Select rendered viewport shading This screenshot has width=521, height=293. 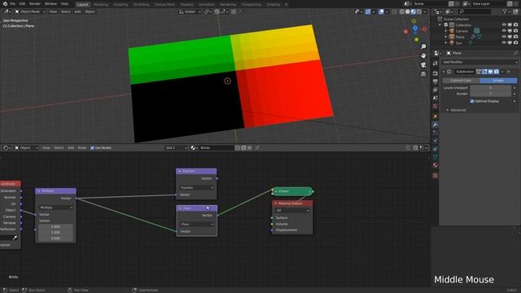419,11
